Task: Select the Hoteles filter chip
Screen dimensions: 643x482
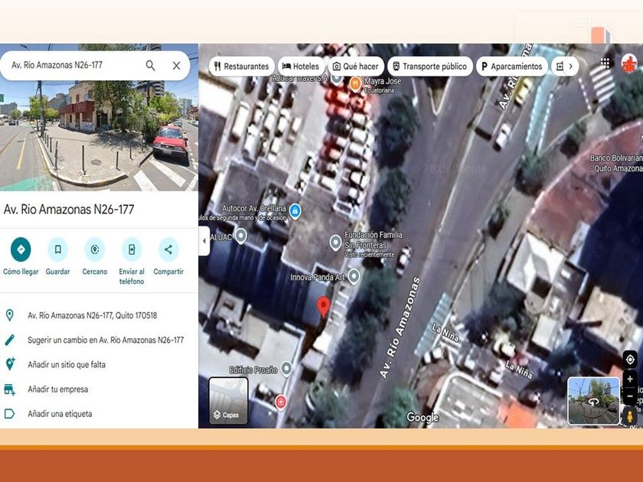Action: tap(301, 67)
